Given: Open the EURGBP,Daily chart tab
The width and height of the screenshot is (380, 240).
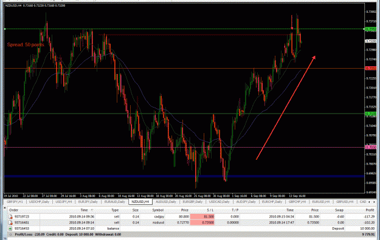Looking at the screenshot, I should coord(192,202).
